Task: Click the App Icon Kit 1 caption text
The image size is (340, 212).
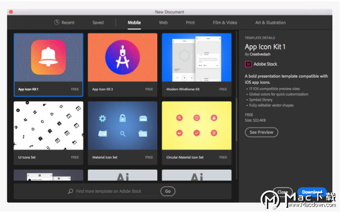Action: coord(28,89)
